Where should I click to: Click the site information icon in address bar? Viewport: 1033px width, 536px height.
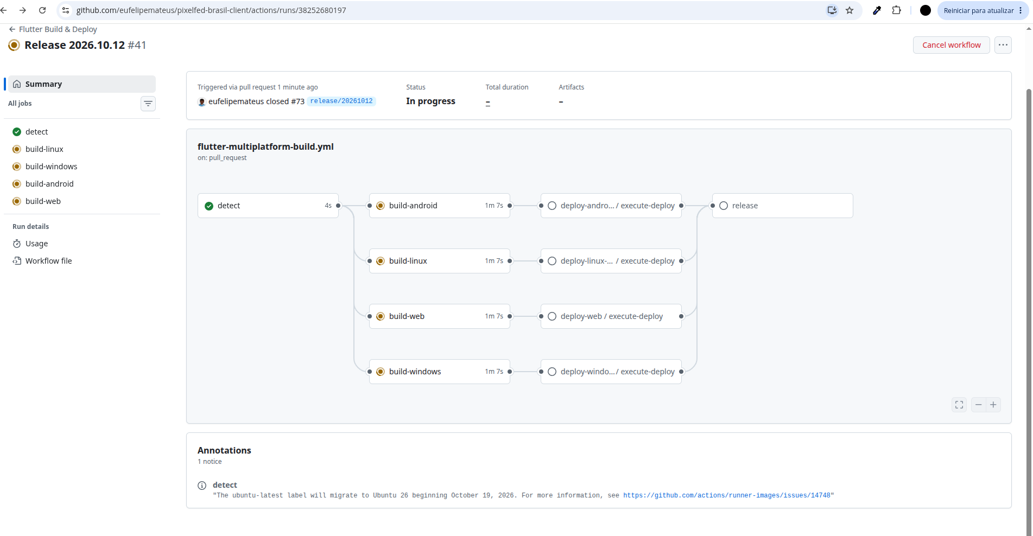pos(66,10)
